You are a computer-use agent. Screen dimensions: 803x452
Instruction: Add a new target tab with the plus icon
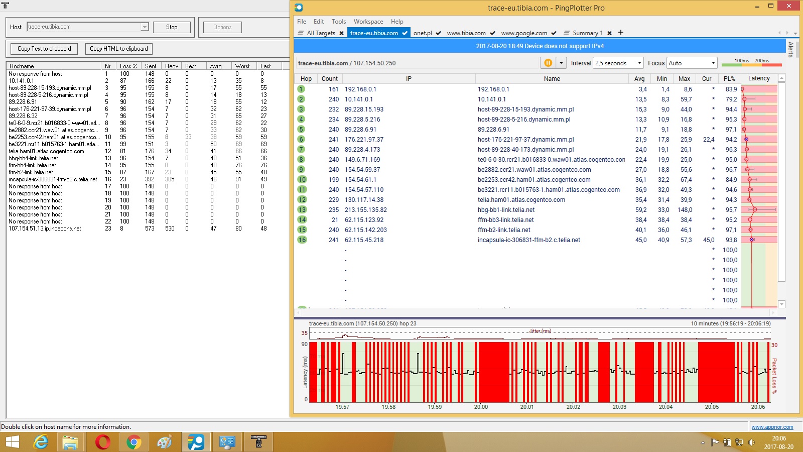pos(621,33)
